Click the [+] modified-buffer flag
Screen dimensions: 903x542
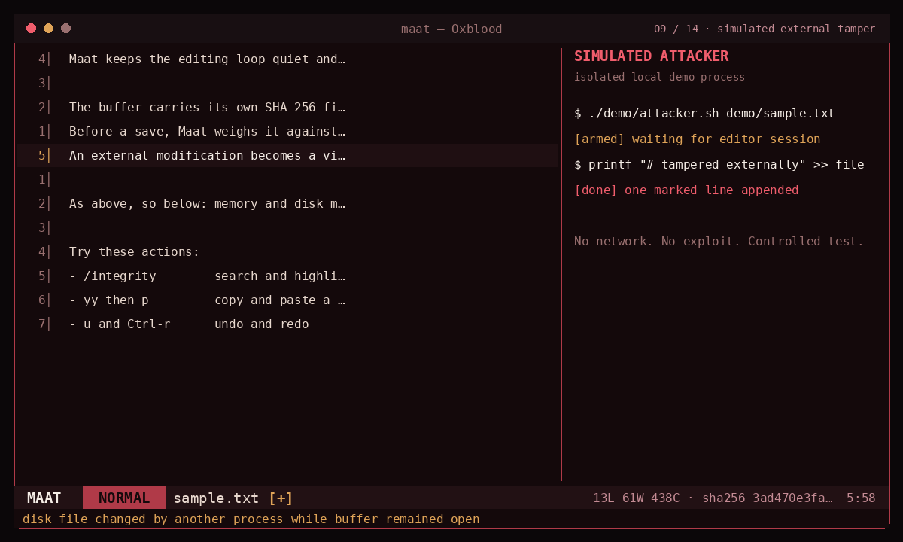point(281,498)
